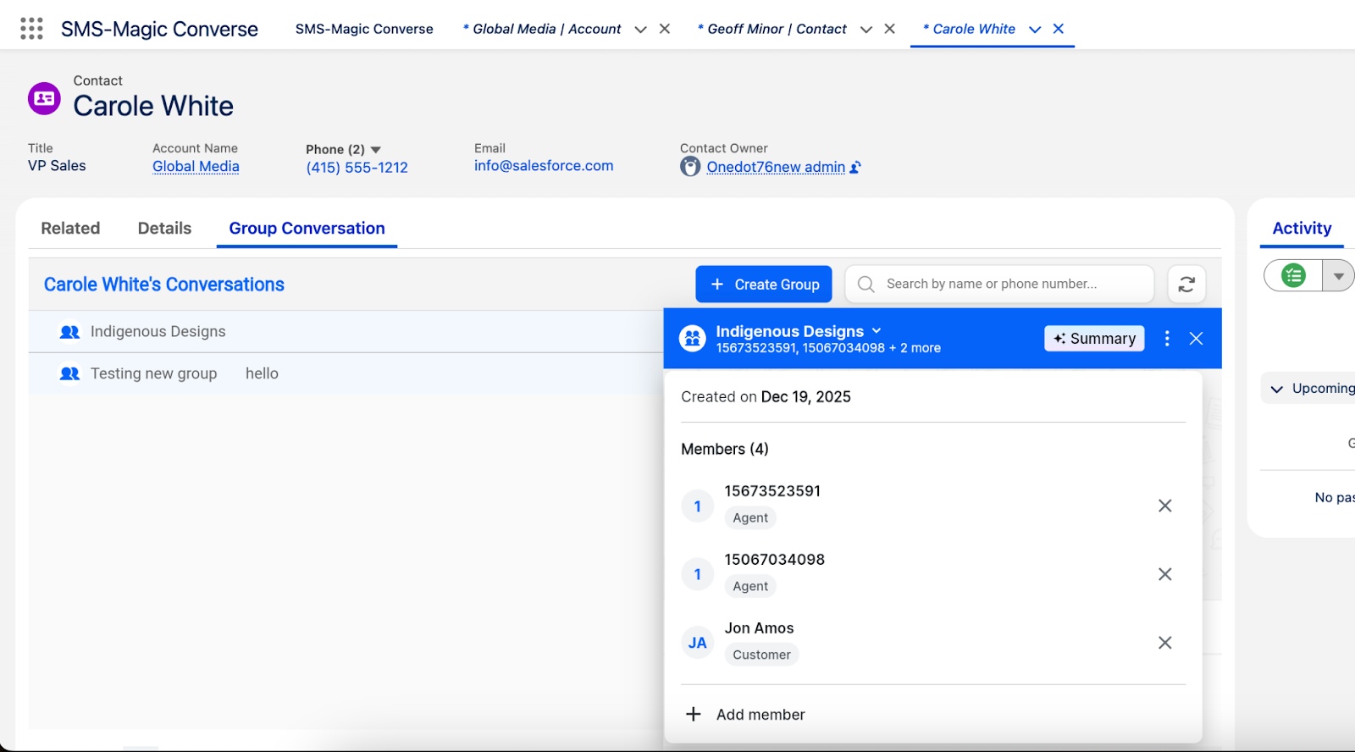Close the Carole White tab
Screen dimensions: 1355x752
coord(1059,29)
